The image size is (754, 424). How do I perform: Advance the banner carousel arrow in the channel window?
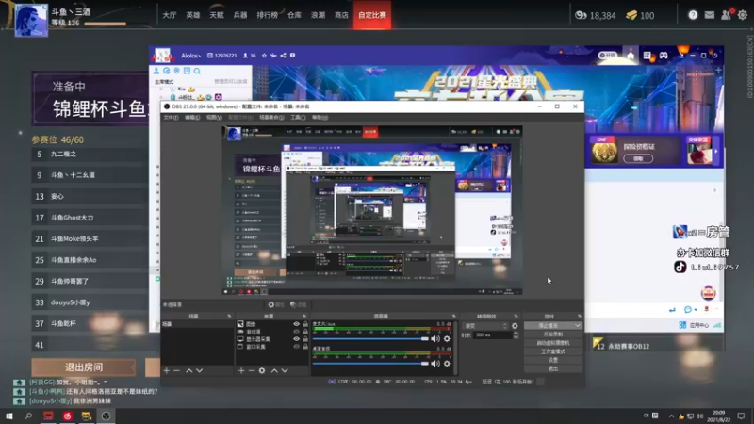[x=716, y=152]
